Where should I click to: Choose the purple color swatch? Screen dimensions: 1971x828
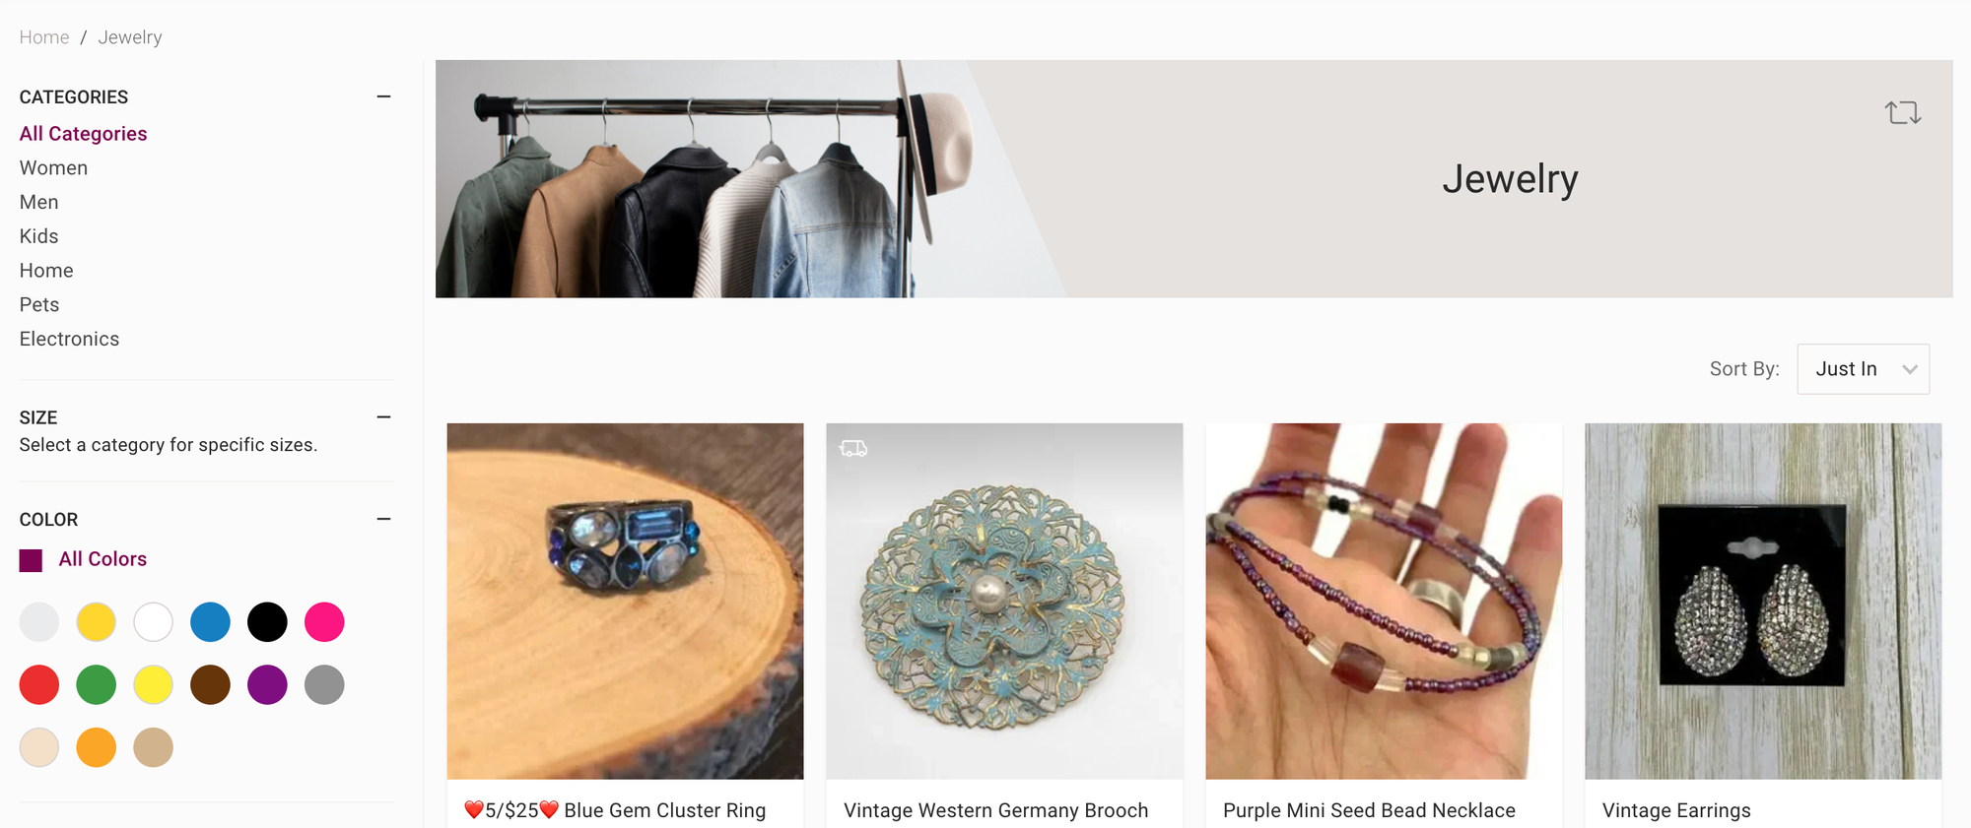tap(267, 685)
